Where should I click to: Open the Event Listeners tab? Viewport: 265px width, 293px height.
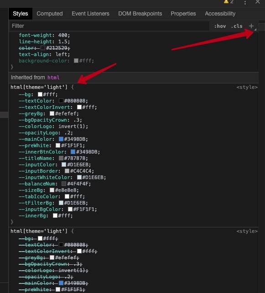coord(90,14)
